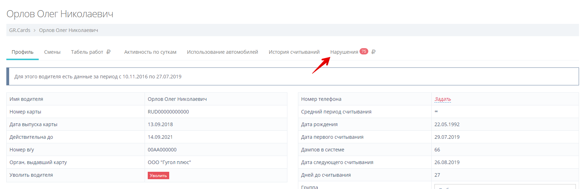This screenshot has width=585, height=189.
Task: Click the data period notice banner
Action: (293, 77)
